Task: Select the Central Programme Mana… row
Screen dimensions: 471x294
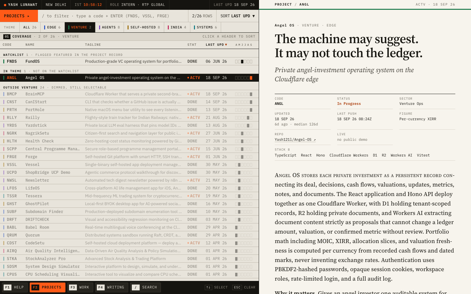Action: pyautogui.click(x=129, y=149)
